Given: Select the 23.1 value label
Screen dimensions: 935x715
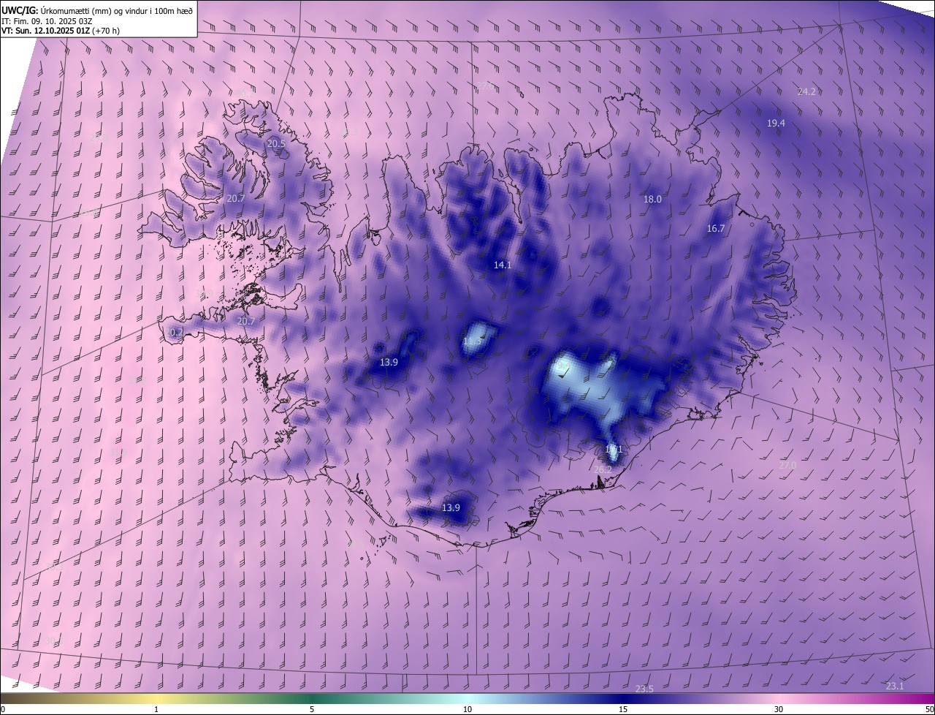Looking at the screenshot, I should point(895,686).
